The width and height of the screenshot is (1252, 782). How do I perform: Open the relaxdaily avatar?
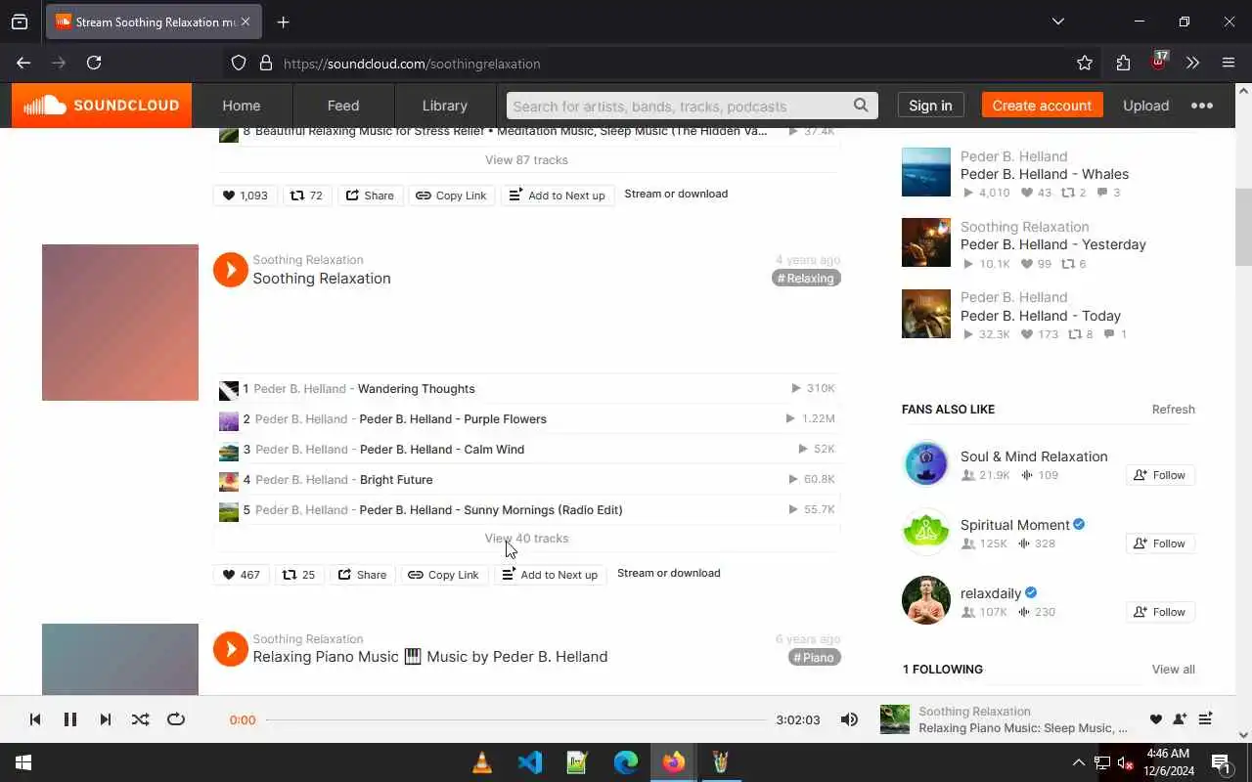pos(926,600)
